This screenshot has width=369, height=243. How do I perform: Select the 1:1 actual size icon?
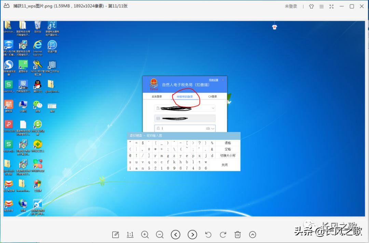pyautogui.click(x=130, y=234)
